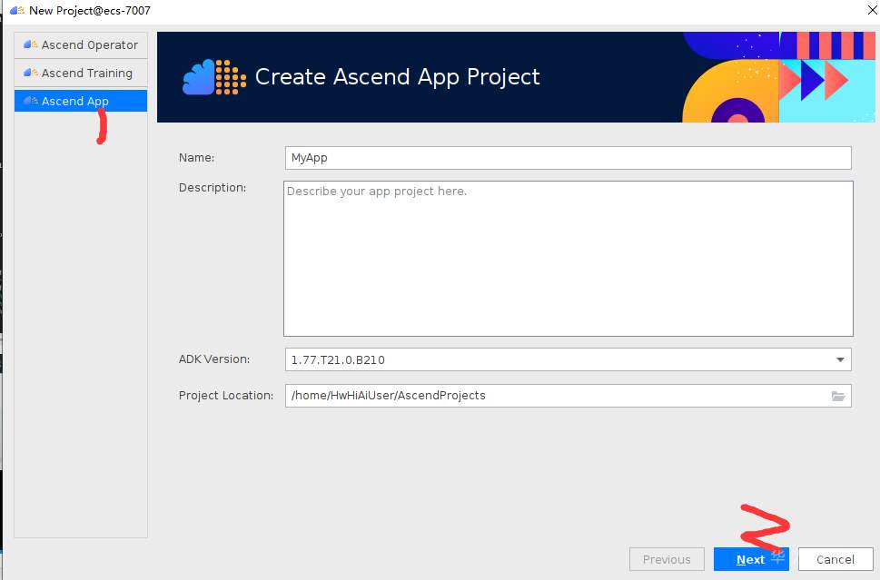Click the ADK Version label

coord(214,359)
